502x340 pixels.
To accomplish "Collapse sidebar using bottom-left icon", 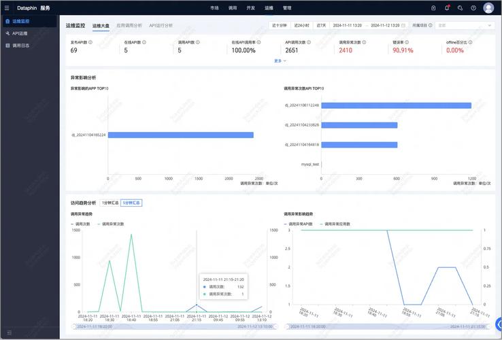I will [x=10, y=333].
